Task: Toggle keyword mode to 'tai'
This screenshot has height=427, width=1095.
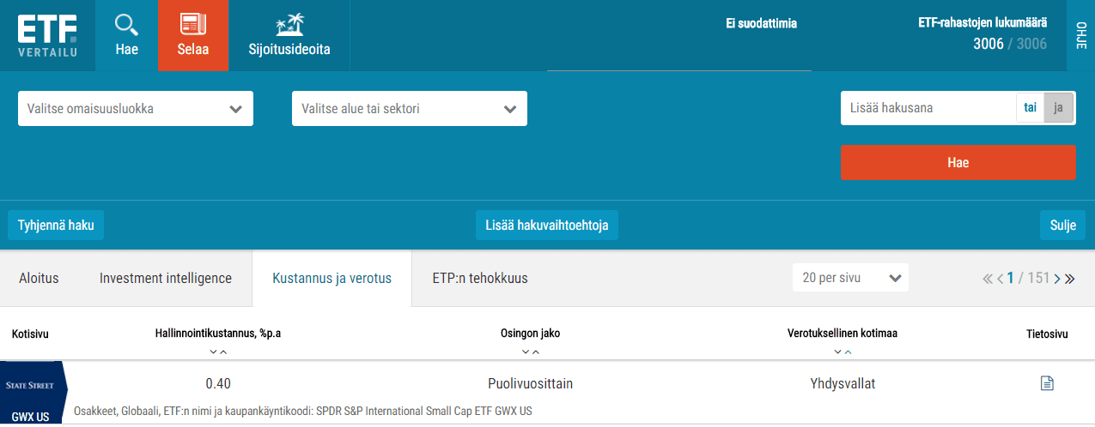Action: (x=1030, y=108)
